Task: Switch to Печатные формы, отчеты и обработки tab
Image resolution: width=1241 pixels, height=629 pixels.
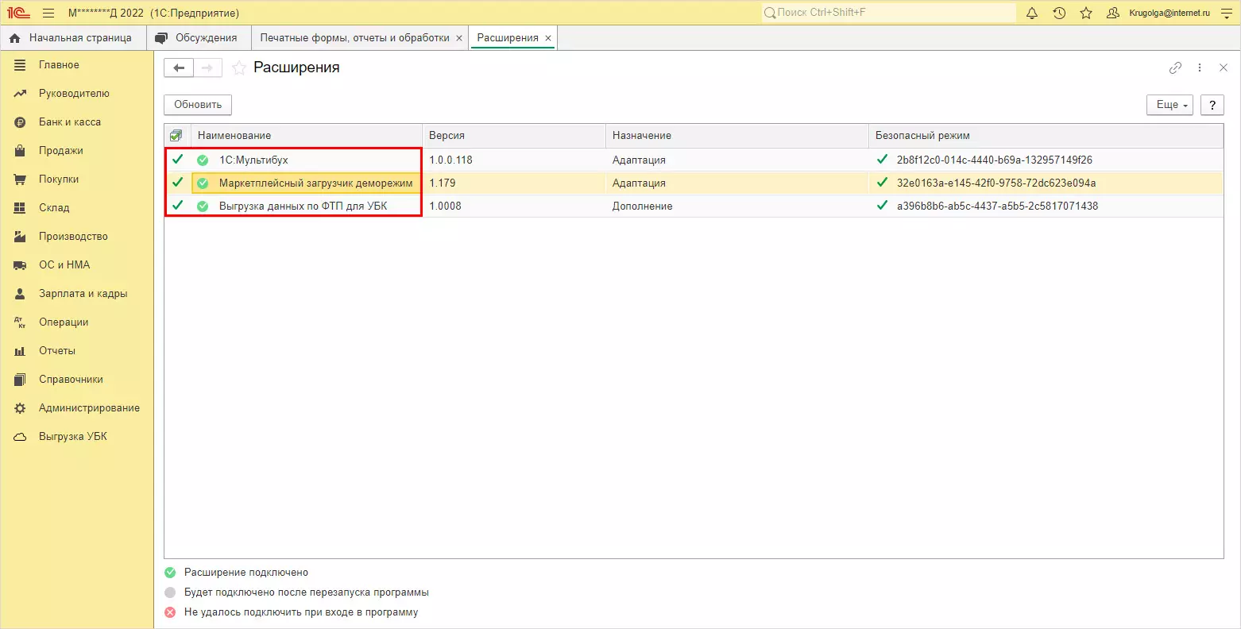Action: (361, 38)
